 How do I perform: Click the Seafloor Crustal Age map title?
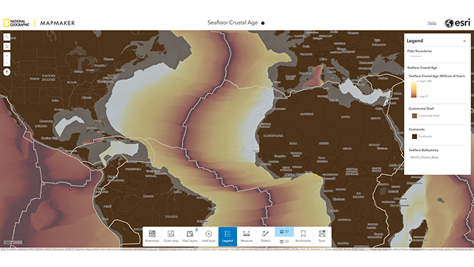point(233,23)
